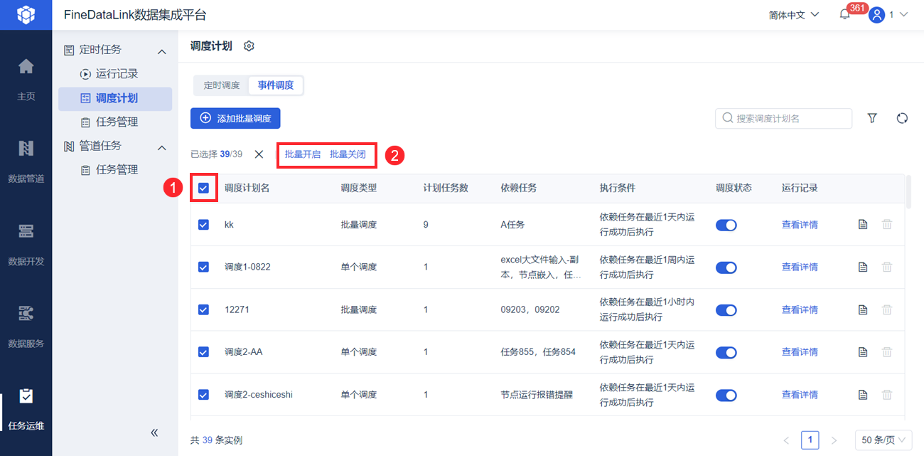Click the previous page arrow

click(786, 440)
